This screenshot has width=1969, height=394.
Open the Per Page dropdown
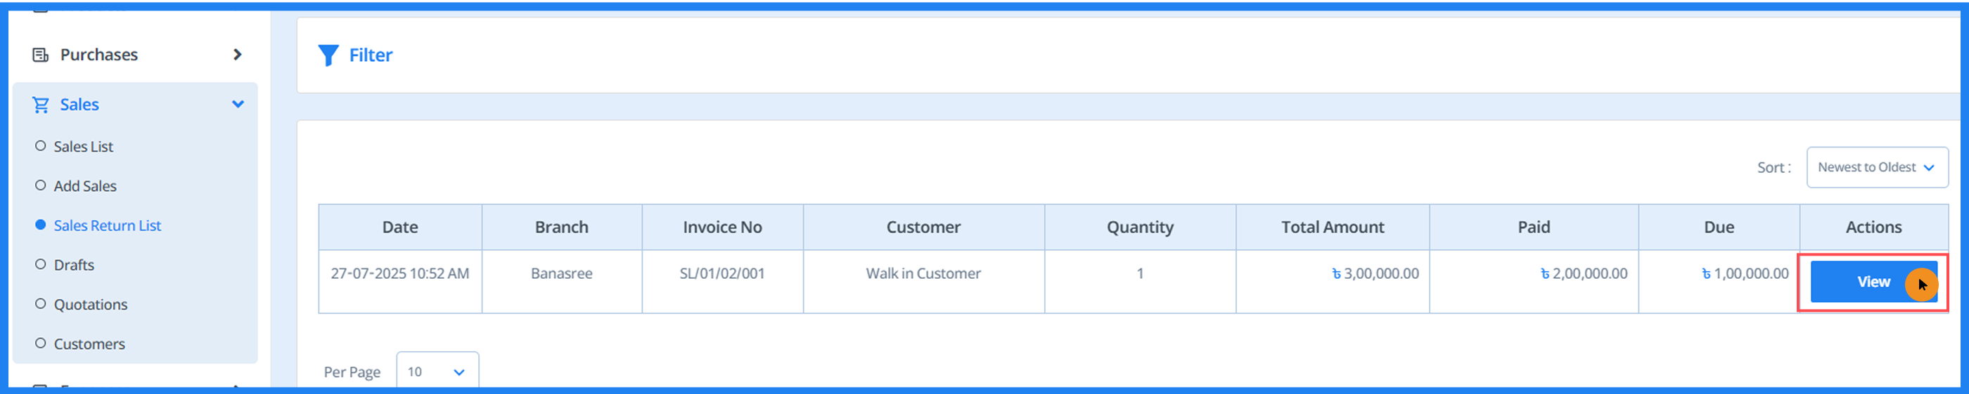pyautogui.click(x=437, y=372)
